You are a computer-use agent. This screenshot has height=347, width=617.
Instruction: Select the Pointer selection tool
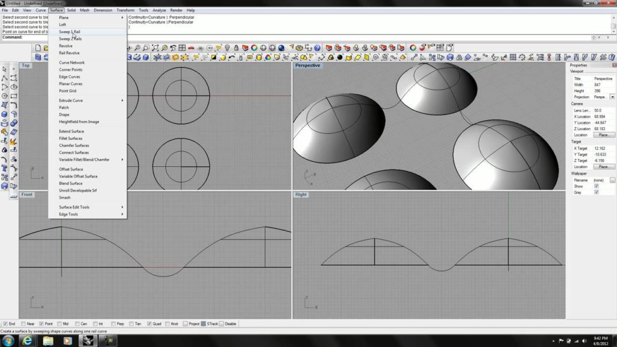5,69
